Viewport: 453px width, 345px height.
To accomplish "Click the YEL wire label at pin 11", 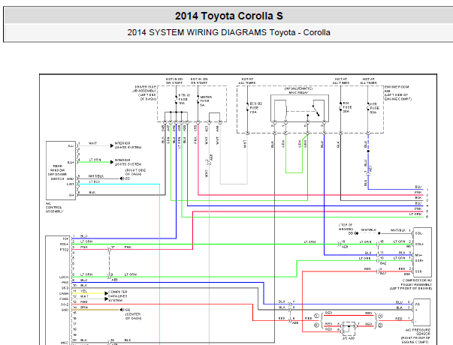I will [x=84, y=291].
